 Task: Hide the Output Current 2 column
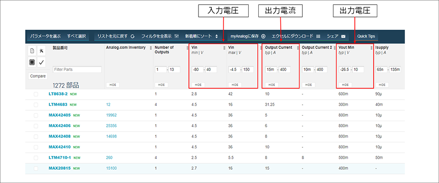pos(308,85)
